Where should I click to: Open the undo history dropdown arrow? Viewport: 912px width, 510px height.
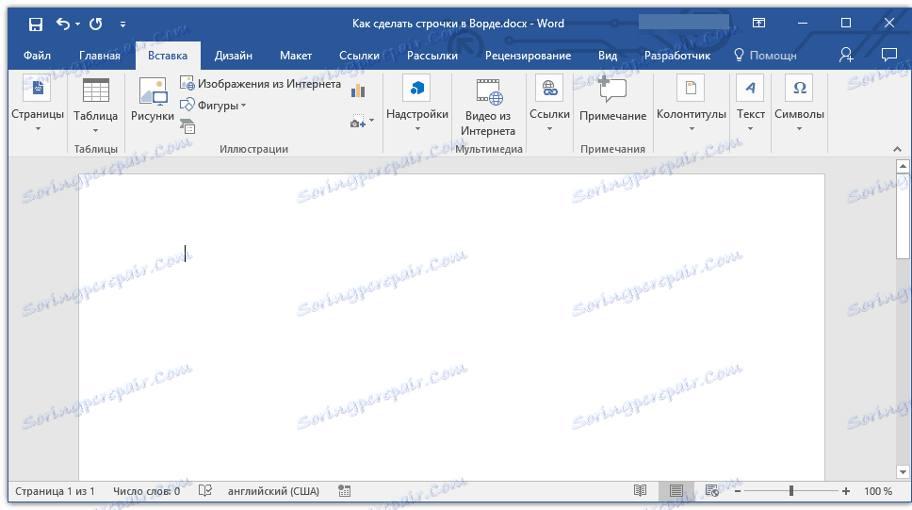pos(78,25)
